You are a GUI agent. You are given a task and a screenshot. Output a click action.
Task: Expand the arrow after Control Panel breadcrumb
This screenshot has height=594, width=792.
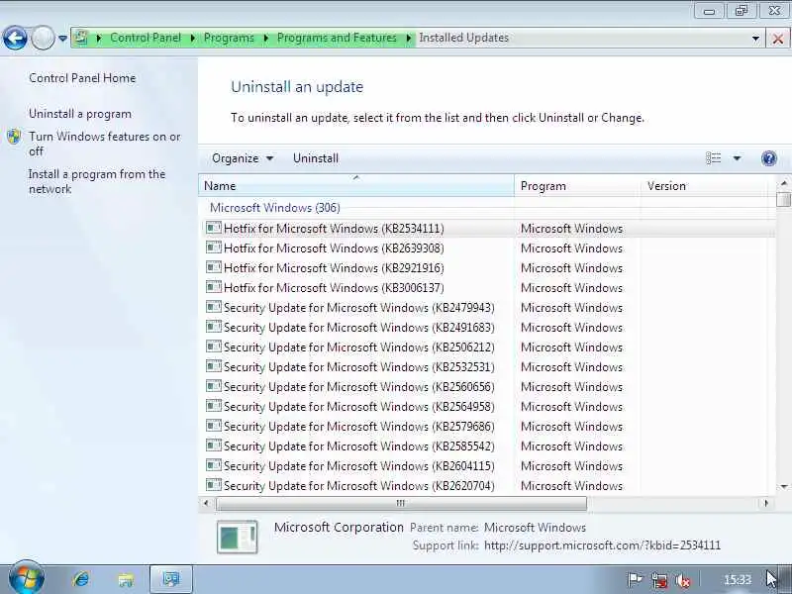[x=192, y=38]
